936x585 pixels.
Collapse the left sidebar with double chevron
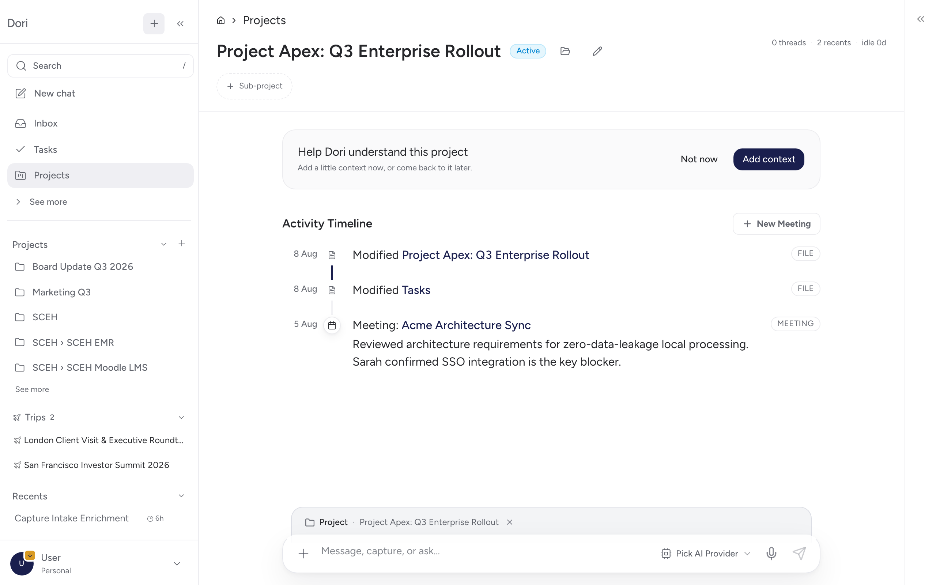[180, 24]
